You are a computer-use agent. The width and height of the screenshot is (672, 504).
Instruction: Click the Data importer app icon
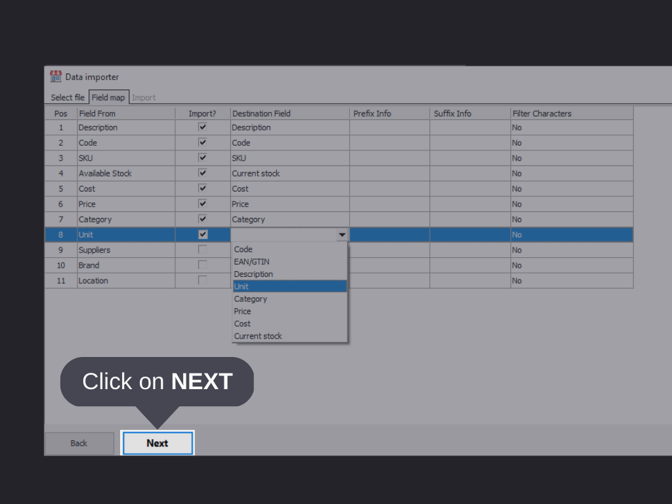click(x=56, y=77)
